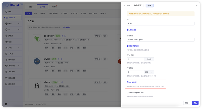Image resolution: width=202 pixels, height=109 pixels.
Task: Click the 退出登录 logout icon
Action: [x=6, y=84]
